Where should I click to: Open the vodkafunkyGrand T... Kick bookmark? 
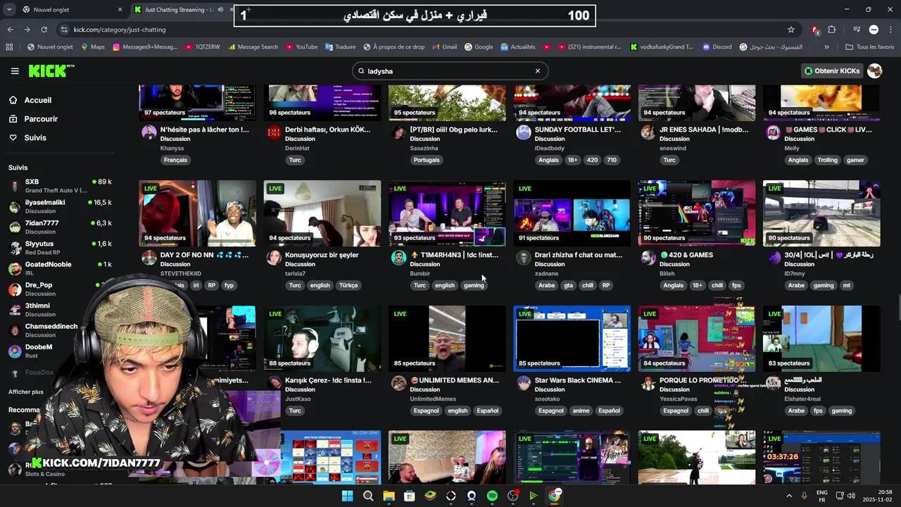662,47
